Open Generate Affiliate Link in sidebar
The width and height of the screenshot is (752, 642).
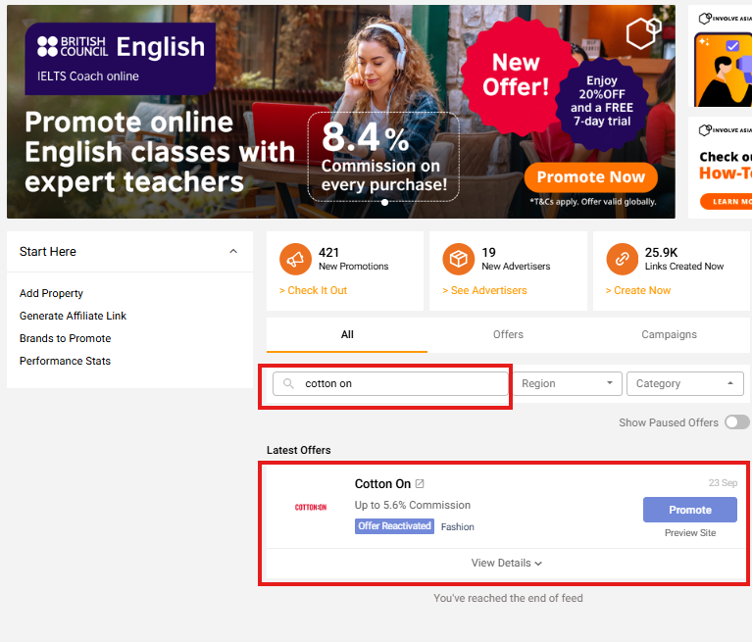(73, 316)
